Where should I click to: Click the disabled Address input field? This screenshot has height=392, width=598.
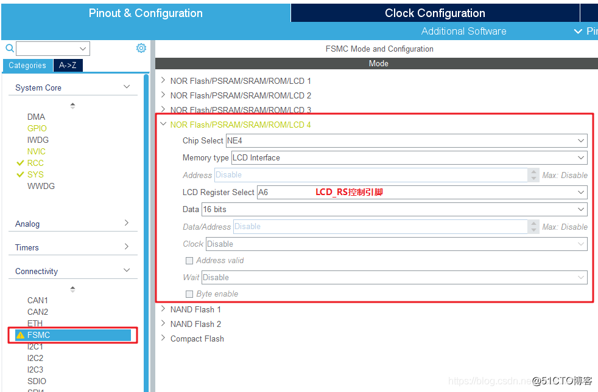tap(371, 175)
